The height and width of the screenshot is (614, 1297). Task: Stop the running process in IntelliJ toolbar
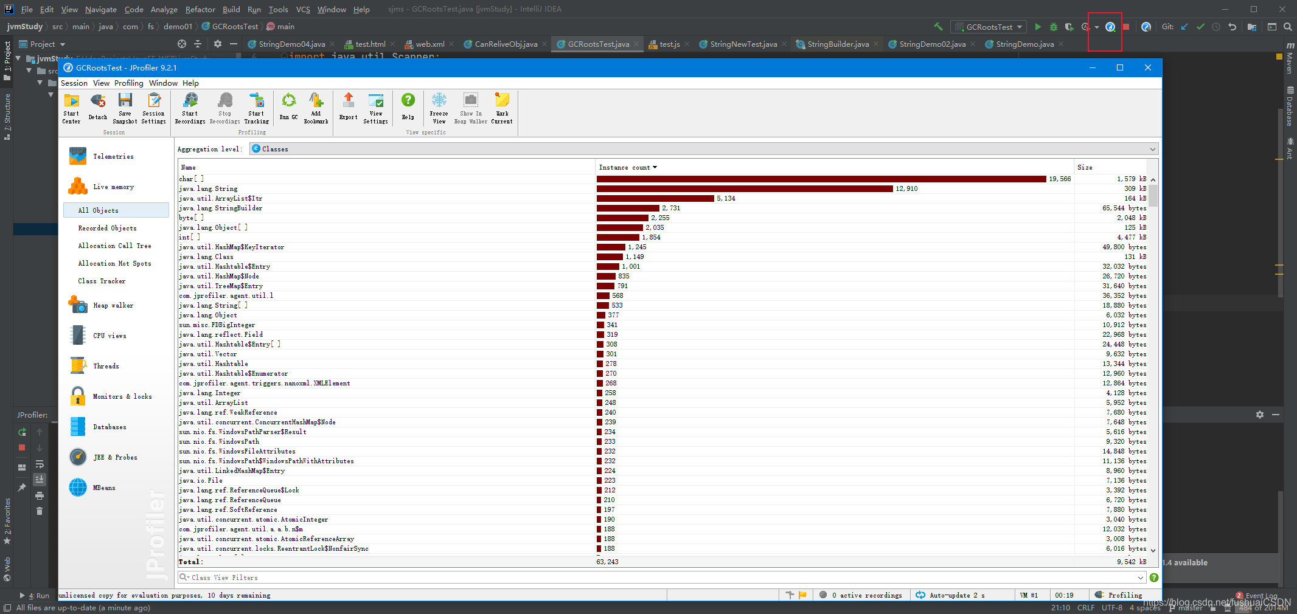tap(1126, 27)
